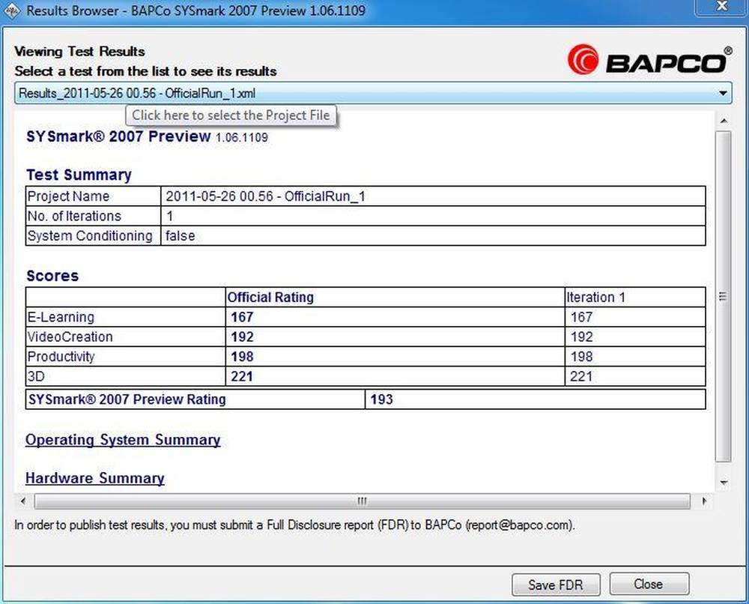Click the SYSmark 2007 Preview version heading

click(147, 136)
